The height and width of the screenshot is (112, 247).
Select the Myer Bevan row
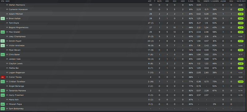pos(124,50)
